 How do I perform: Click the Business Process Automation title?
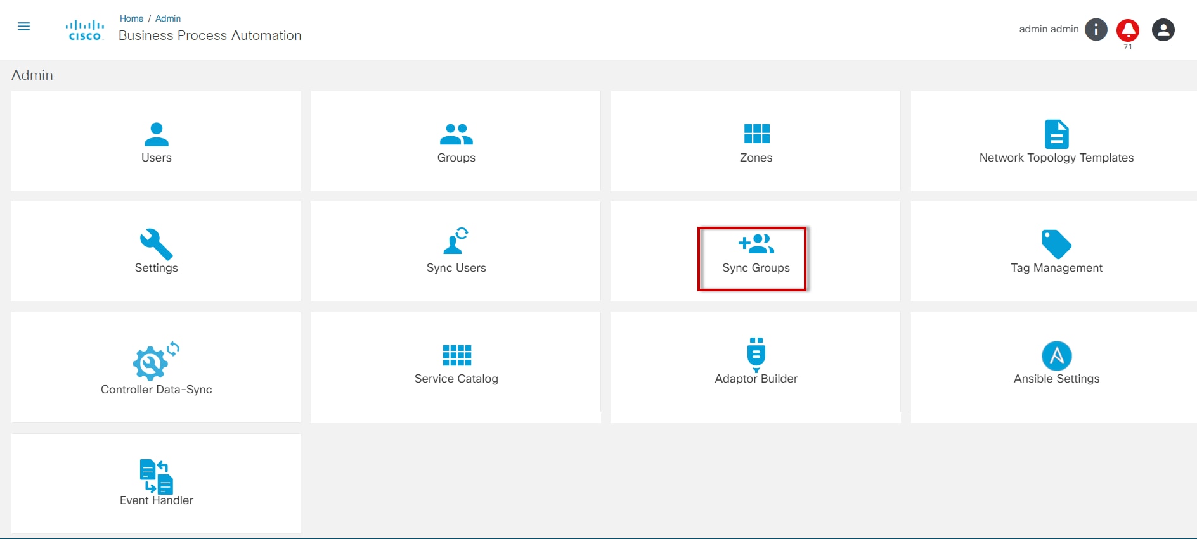[x=210, y=35]
